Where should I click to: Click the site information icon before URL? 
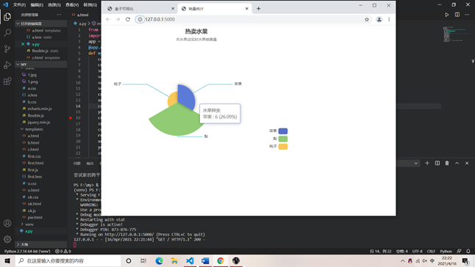pyautogui.click(x=140, y=19)
